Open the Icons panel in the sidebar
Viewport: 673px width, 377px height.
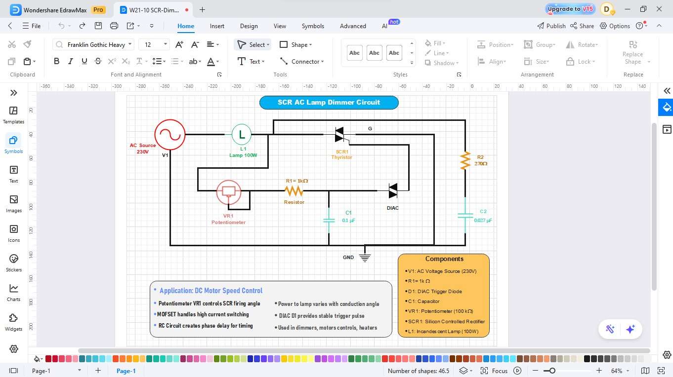pos(13,233)
